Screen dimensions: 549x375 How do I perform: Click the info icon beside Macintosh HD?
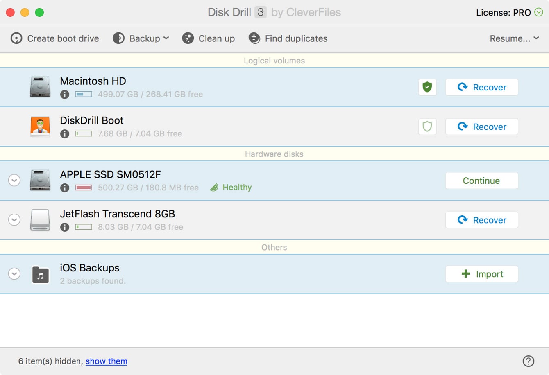pos(64,94)
